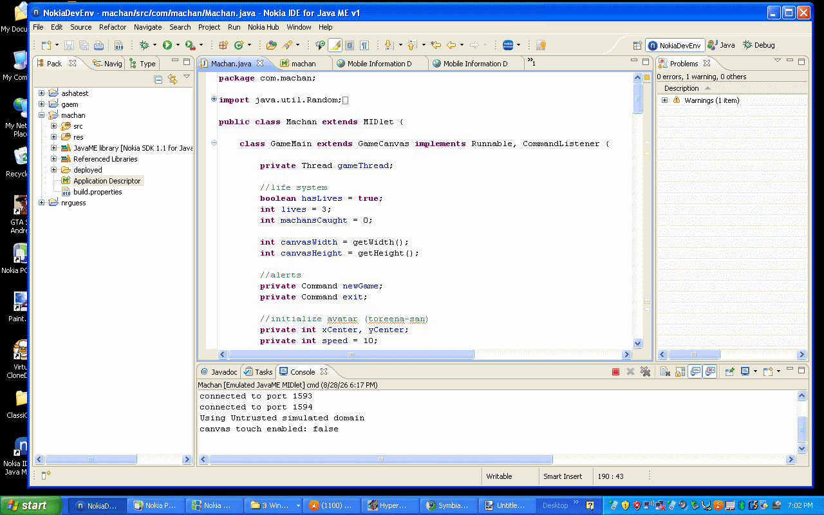Viewport: 824px width, 515px height.
Task: Switch to the Type Hierarchy tab
Action: coord(142,63)
